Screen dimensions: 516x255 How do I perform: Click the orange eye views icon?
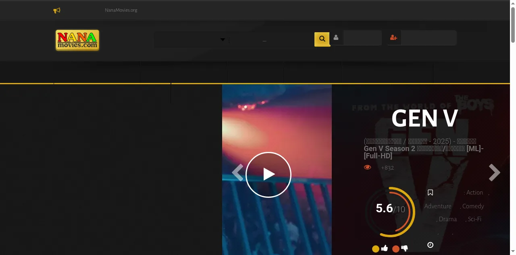tap(368, 167)
